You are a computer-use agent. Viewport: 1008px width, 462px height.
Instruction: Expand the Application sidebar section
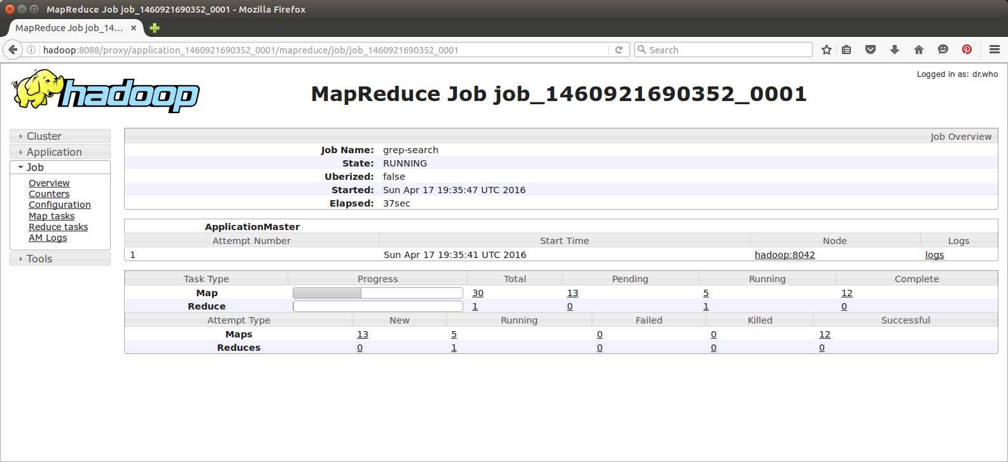click(x=60, y=152)
